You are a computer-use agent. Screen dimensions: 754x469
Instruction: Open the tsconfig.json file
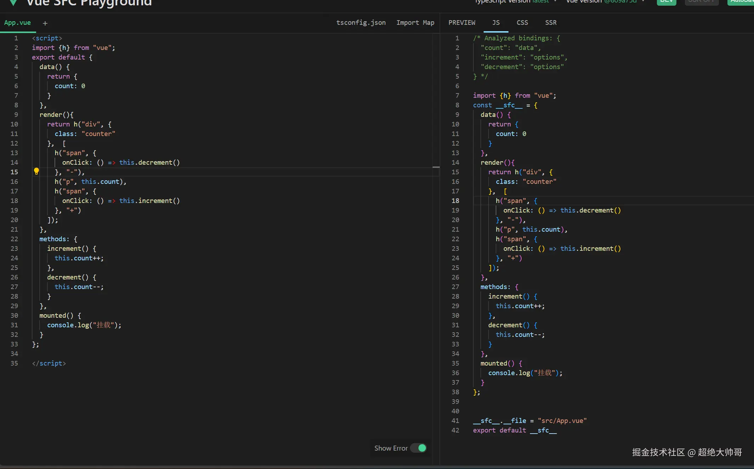[361, 23]
